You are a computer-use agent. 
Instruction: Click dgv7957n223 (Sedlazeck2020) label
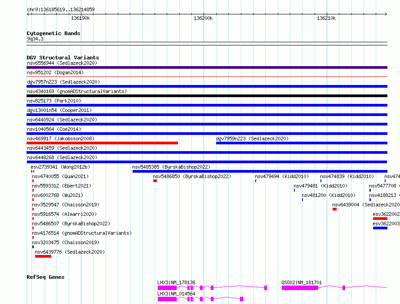(x=63, y=82)
